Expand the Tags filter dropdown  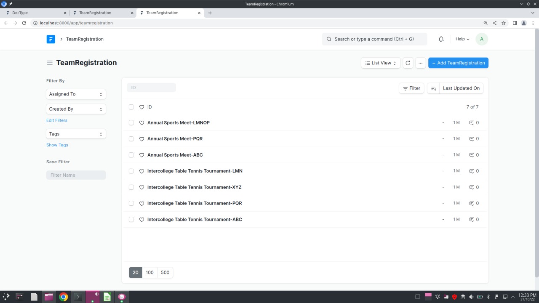pos(76,134)
